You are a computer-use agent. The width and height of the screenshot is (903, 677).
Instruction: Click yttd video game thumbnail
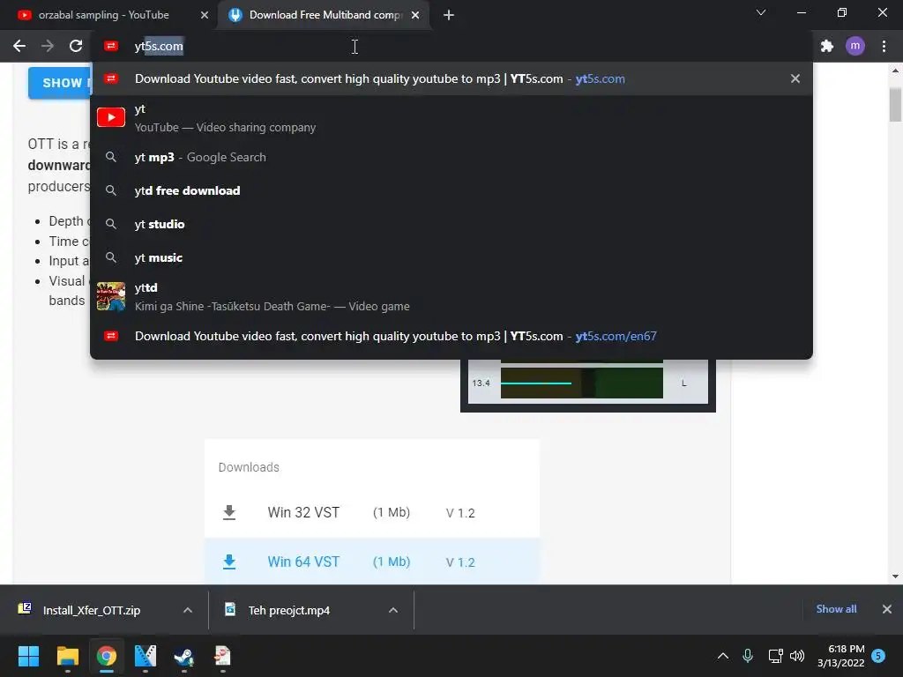(x=111, y=296)
